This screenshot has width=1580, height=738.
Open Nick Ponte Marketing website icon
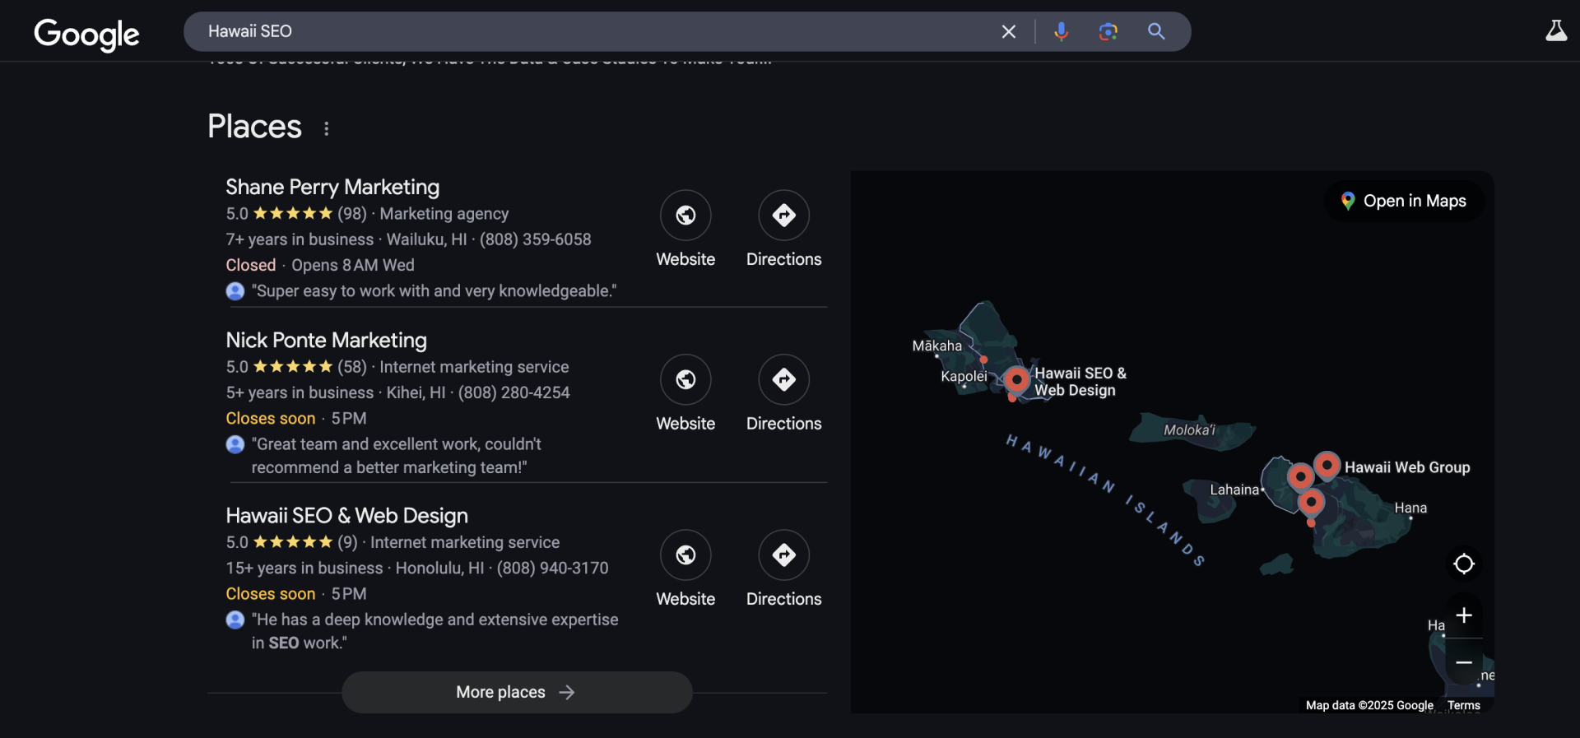click(685, 379)
